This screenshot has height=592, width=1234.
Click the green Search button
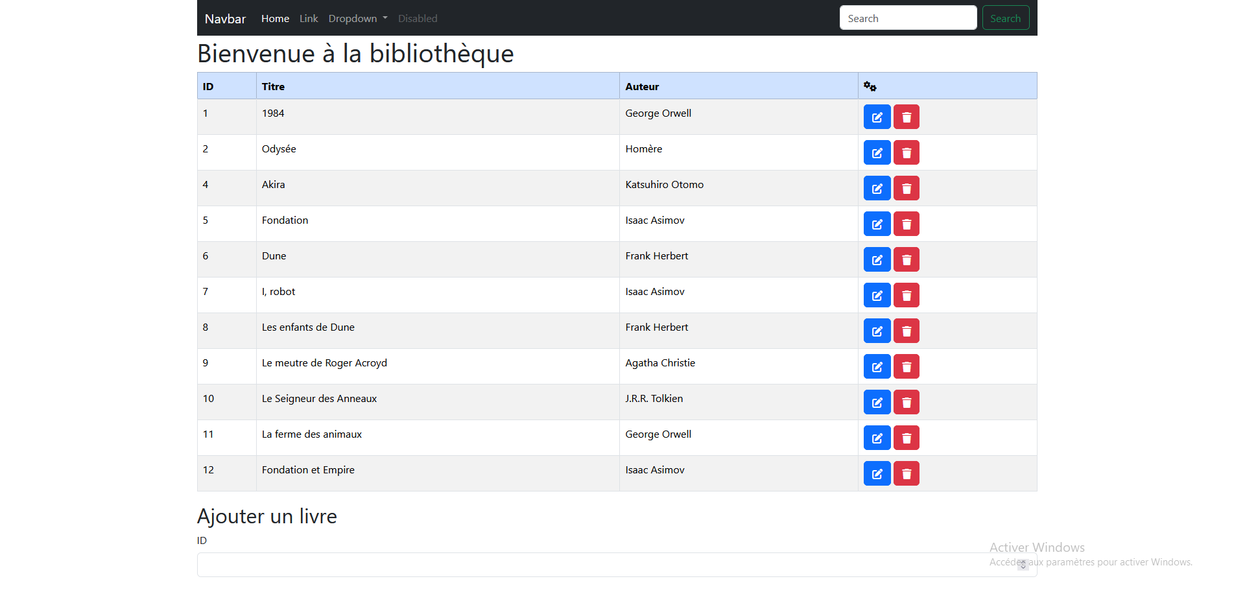coord(1005,18)
